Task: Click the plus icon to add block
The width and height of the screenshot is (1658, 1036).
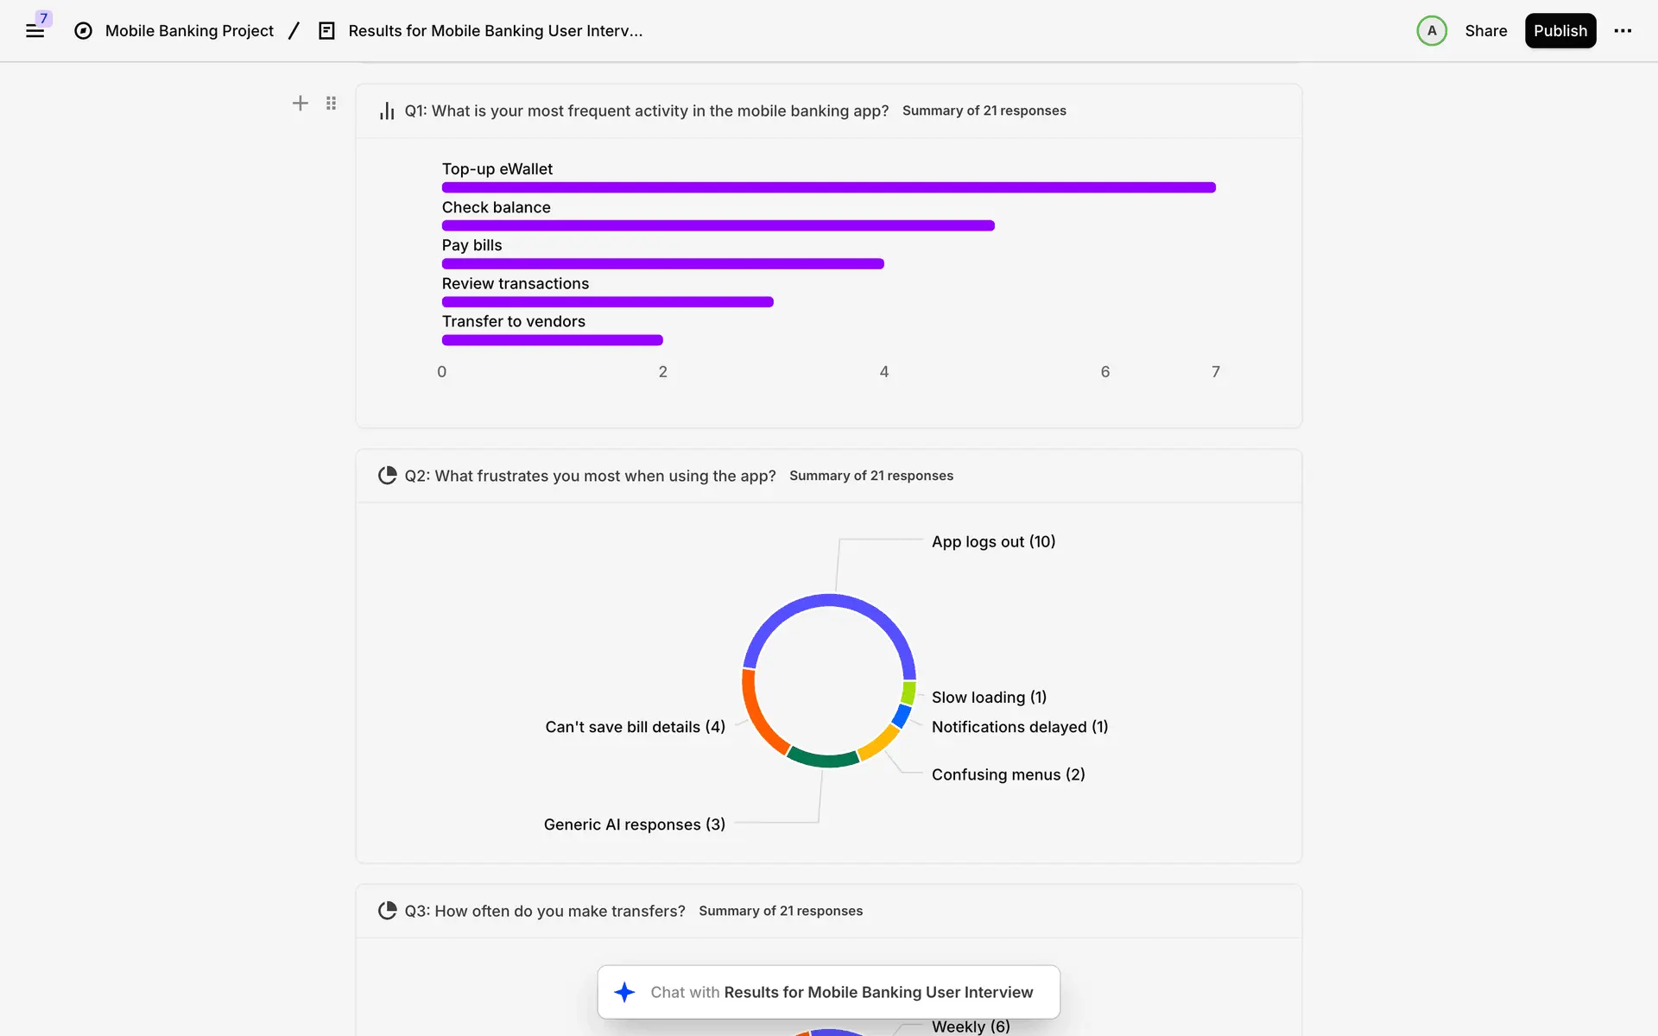Action: click(300, 104)
